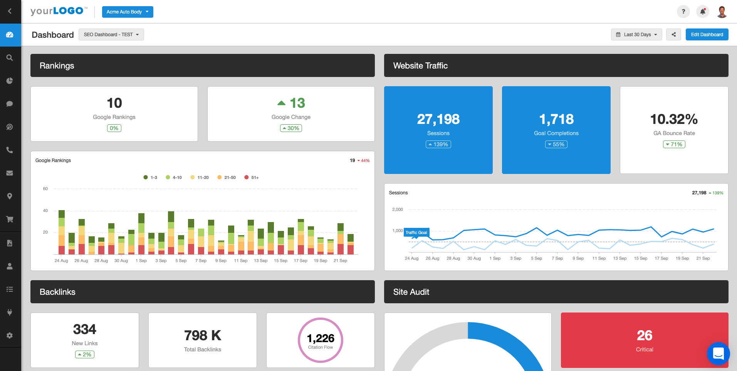Click the 139% badge in Sessions card
Screen dimensions: 737x371
tap(438, 144)
